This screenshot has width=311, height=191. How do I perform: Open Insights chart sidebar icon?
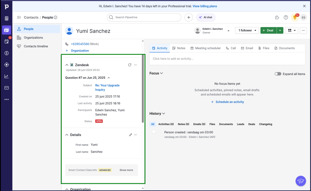(7, 76)
